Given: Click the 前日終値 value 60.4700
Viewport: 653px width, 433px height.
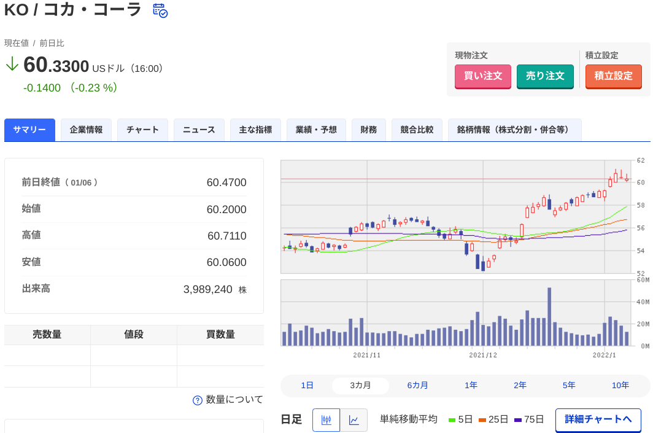Looking at the screenshot, I should 226,182.
